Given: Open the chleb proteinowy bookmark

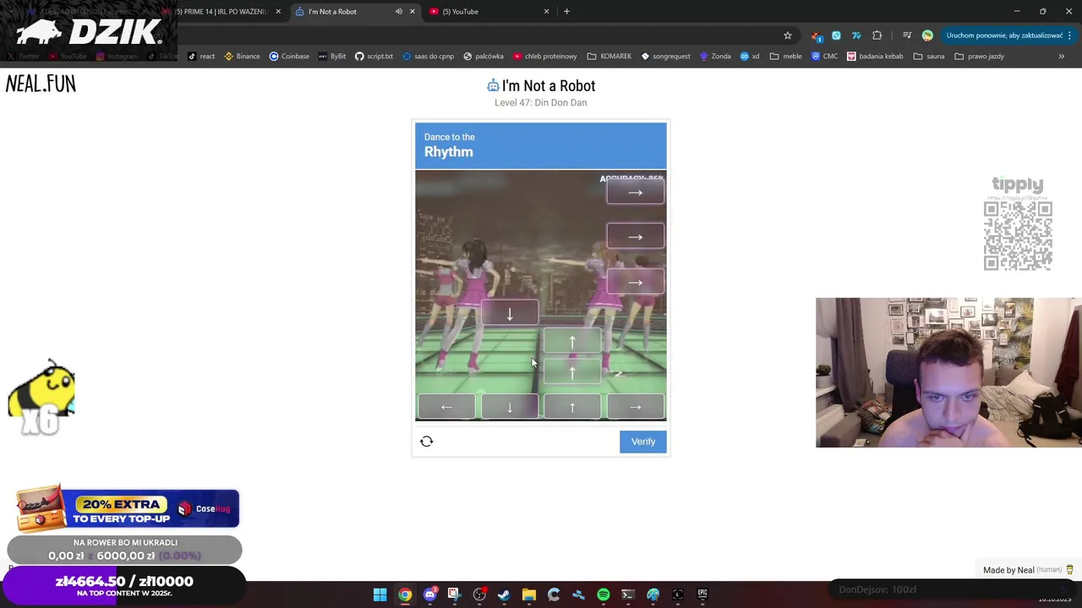Looking at the screenshot, I should (544, 57).
